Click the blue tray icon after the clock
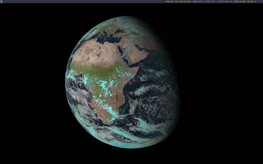This screenshot has width=263, height=164. (x=256, y=1)
